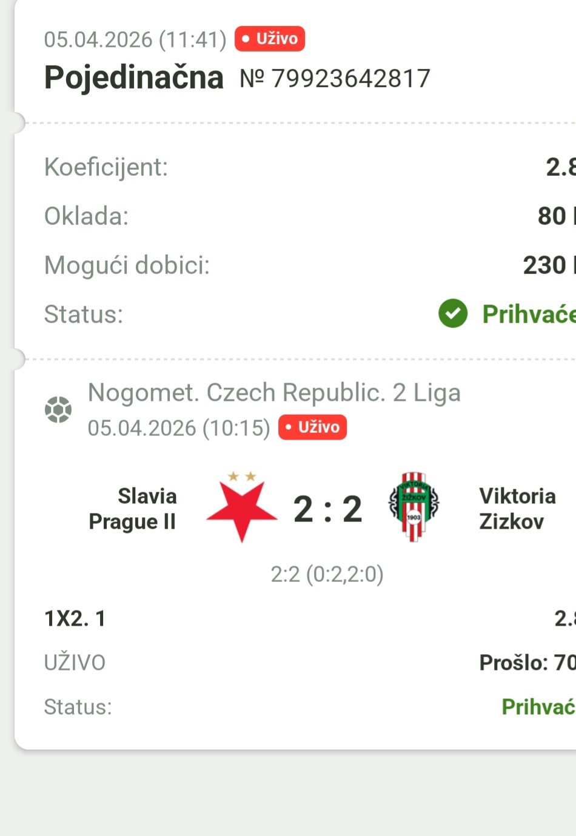The height and width of the screenshot is (836, 576).
Task: Click the Prošlo elapsed minutes text
Action: (526, 662)
